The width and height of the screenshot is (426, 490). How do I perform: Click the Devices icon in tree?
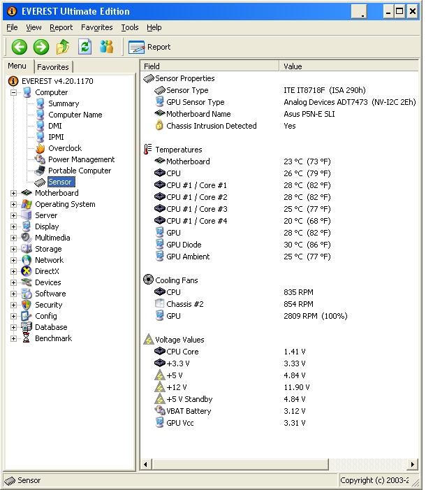tap(27, 282)
